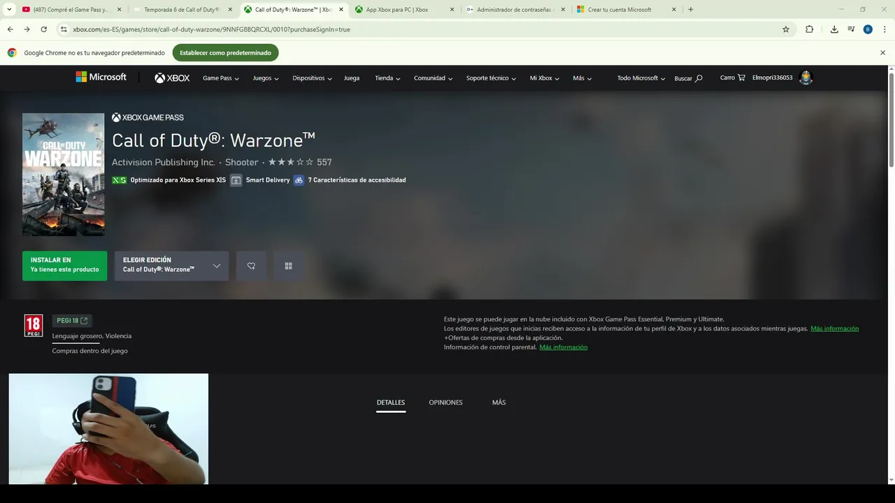Click 'Shooter' genre text
Screen dimensions: 895x503
click(x=242, y=162)
